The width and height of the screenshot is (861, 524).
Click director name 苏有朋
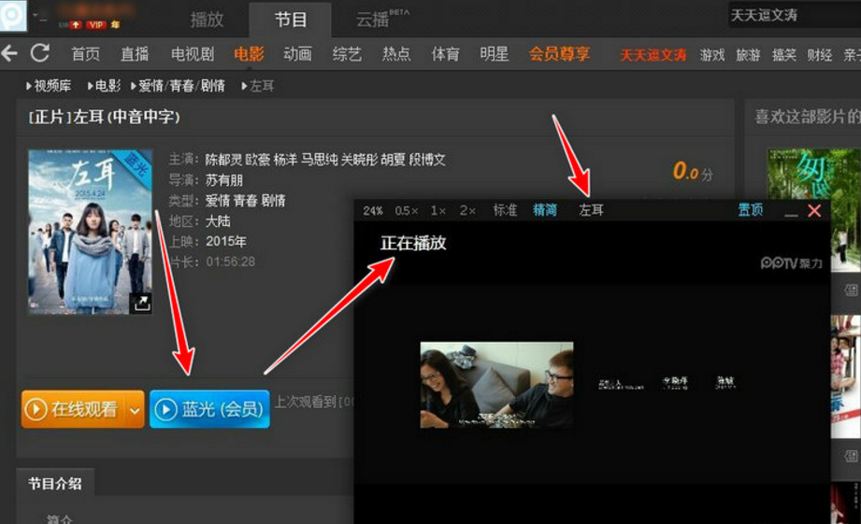(224, 180)
